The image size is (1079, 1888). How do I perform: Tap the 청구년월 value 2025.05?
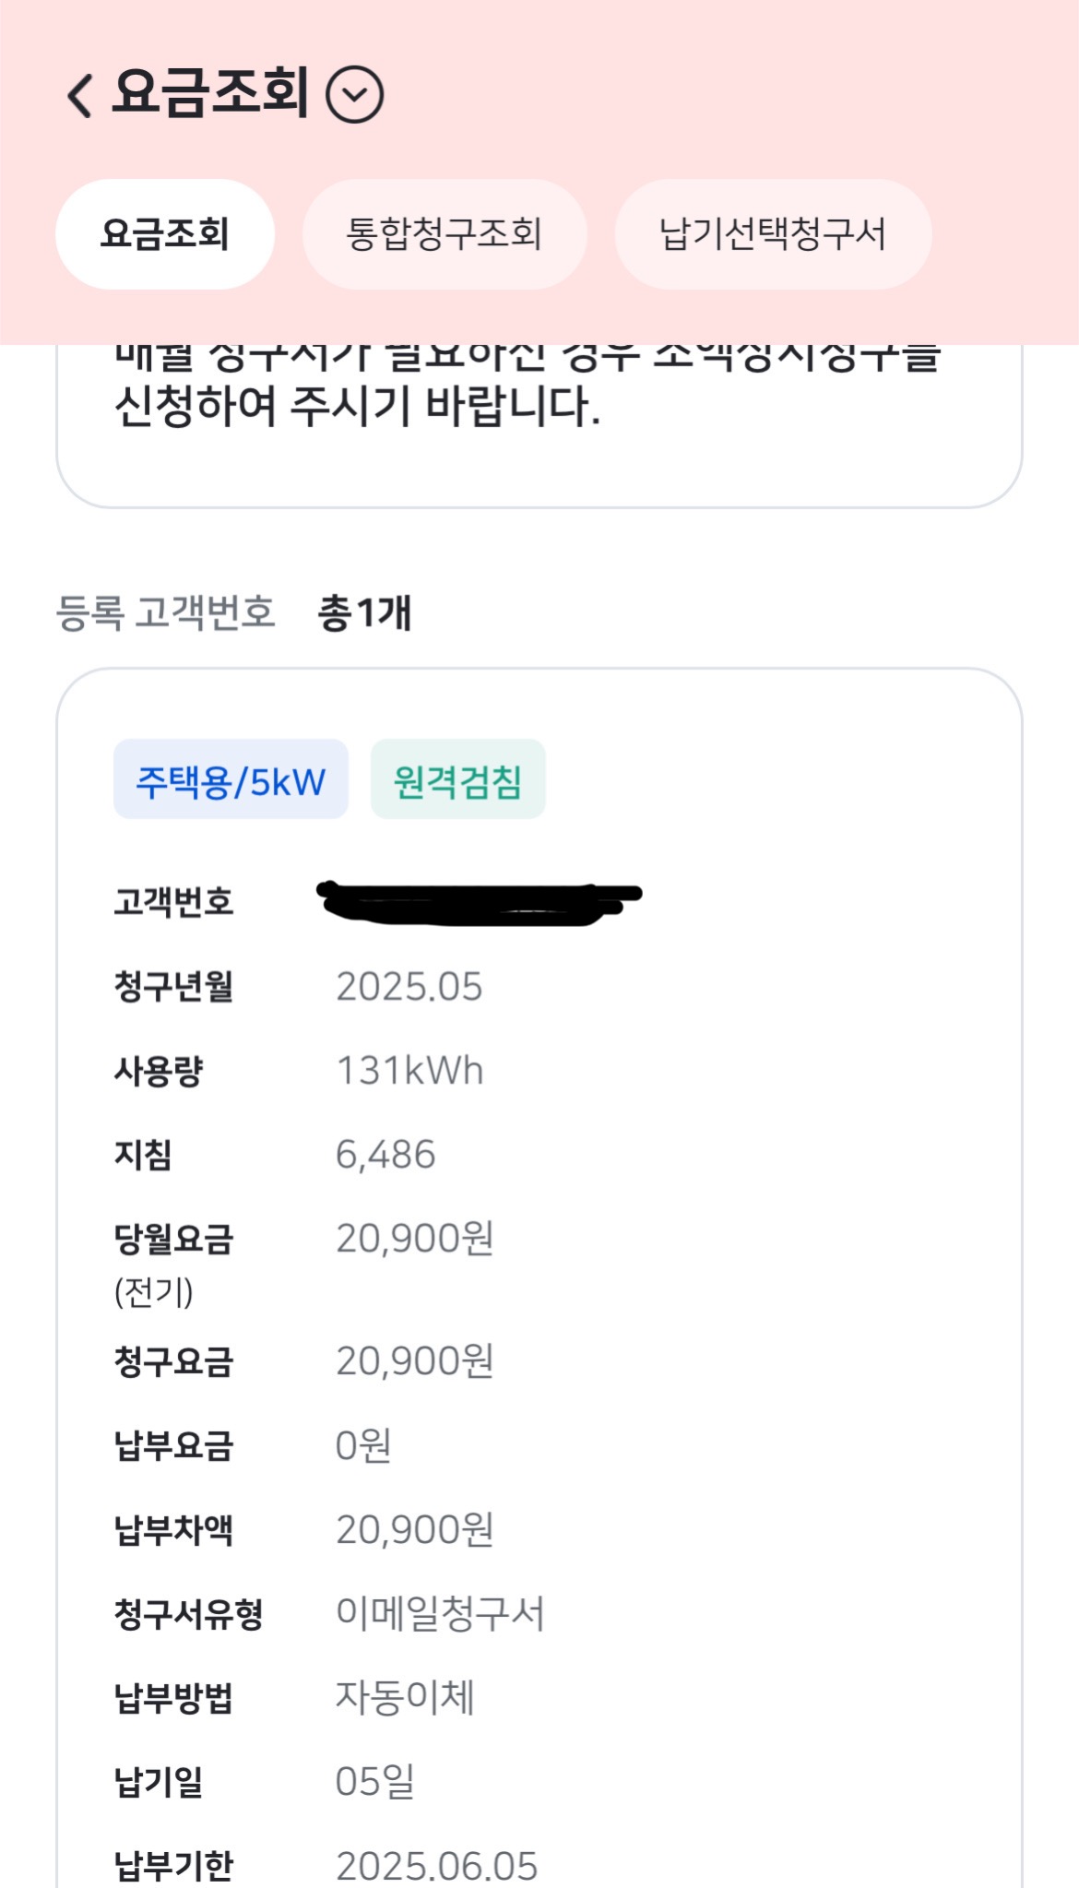[409, 987]
